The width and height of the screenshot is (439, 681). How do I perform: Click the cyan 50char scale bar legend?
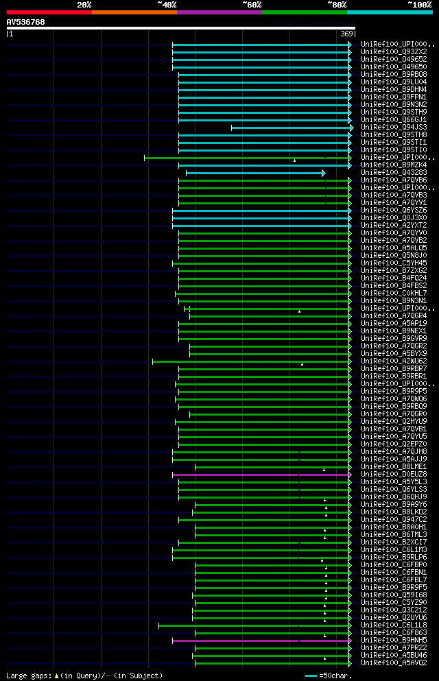pos(311,676)
